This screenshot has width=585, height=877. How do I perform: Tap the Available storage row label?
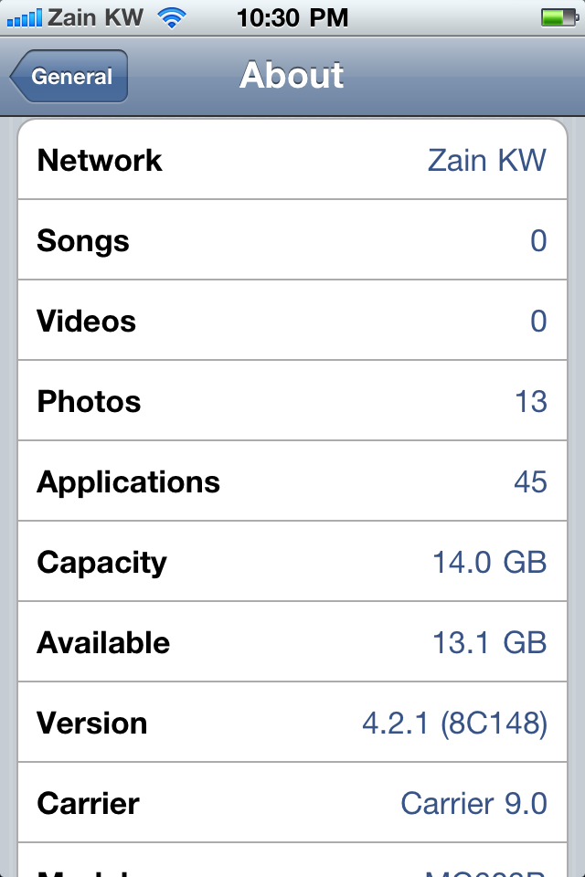point(103,643)
